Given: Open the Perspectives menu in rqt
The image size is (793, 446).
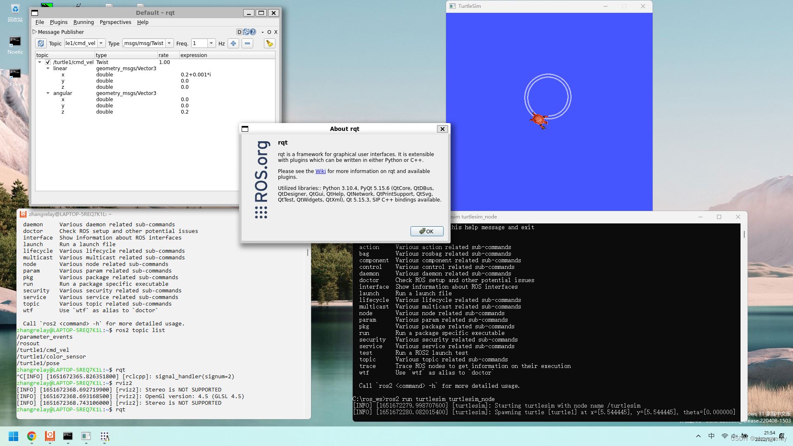Looking at the screenshot, I should 116,22.
